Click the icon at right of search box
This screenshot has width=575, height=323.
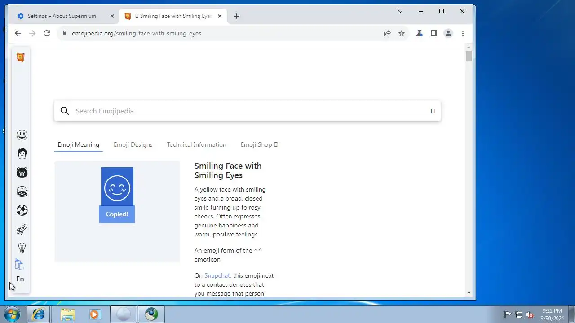(433, 111)
